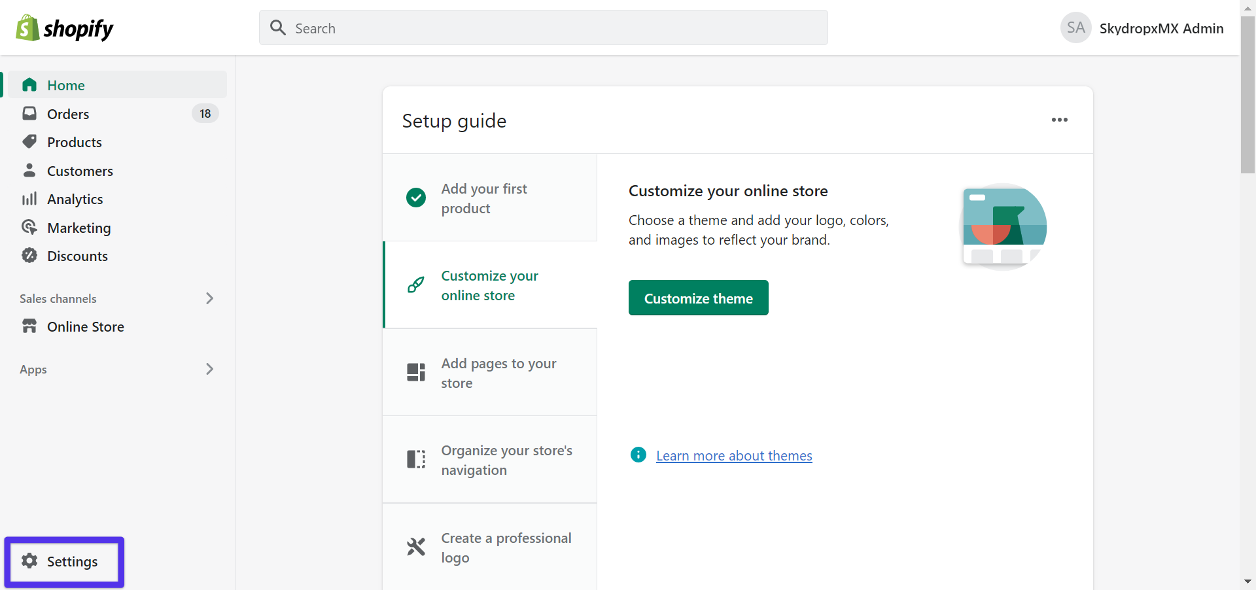Viewport: 1256px width, 590px height.
Task: Click the Home house icon
Action: tap(29, 85)
